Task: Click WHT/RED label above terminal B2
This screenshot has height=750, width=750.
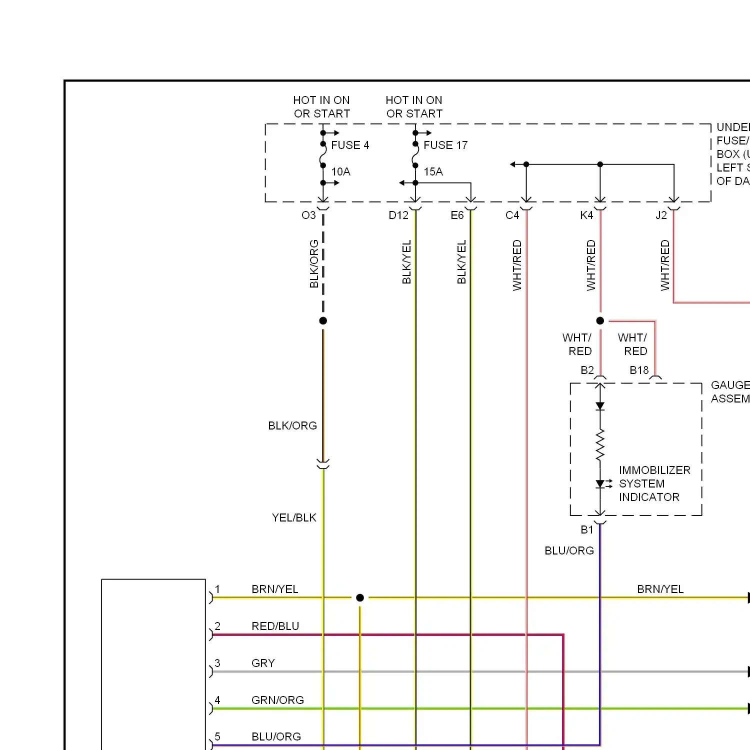Action: [x=577, y=344]
